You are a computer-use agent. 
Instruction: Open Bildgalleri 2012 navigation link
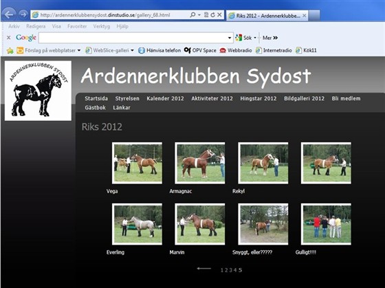[304, 98]
